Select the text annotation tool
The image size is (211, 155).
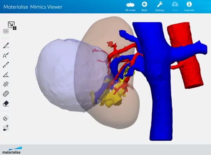click(x=6, y=55)
